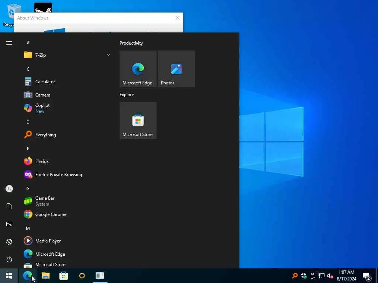This screenshot has width=378, height=283.
Task: Open Microsoft Edge in the app list
Action: click(67, 254)
